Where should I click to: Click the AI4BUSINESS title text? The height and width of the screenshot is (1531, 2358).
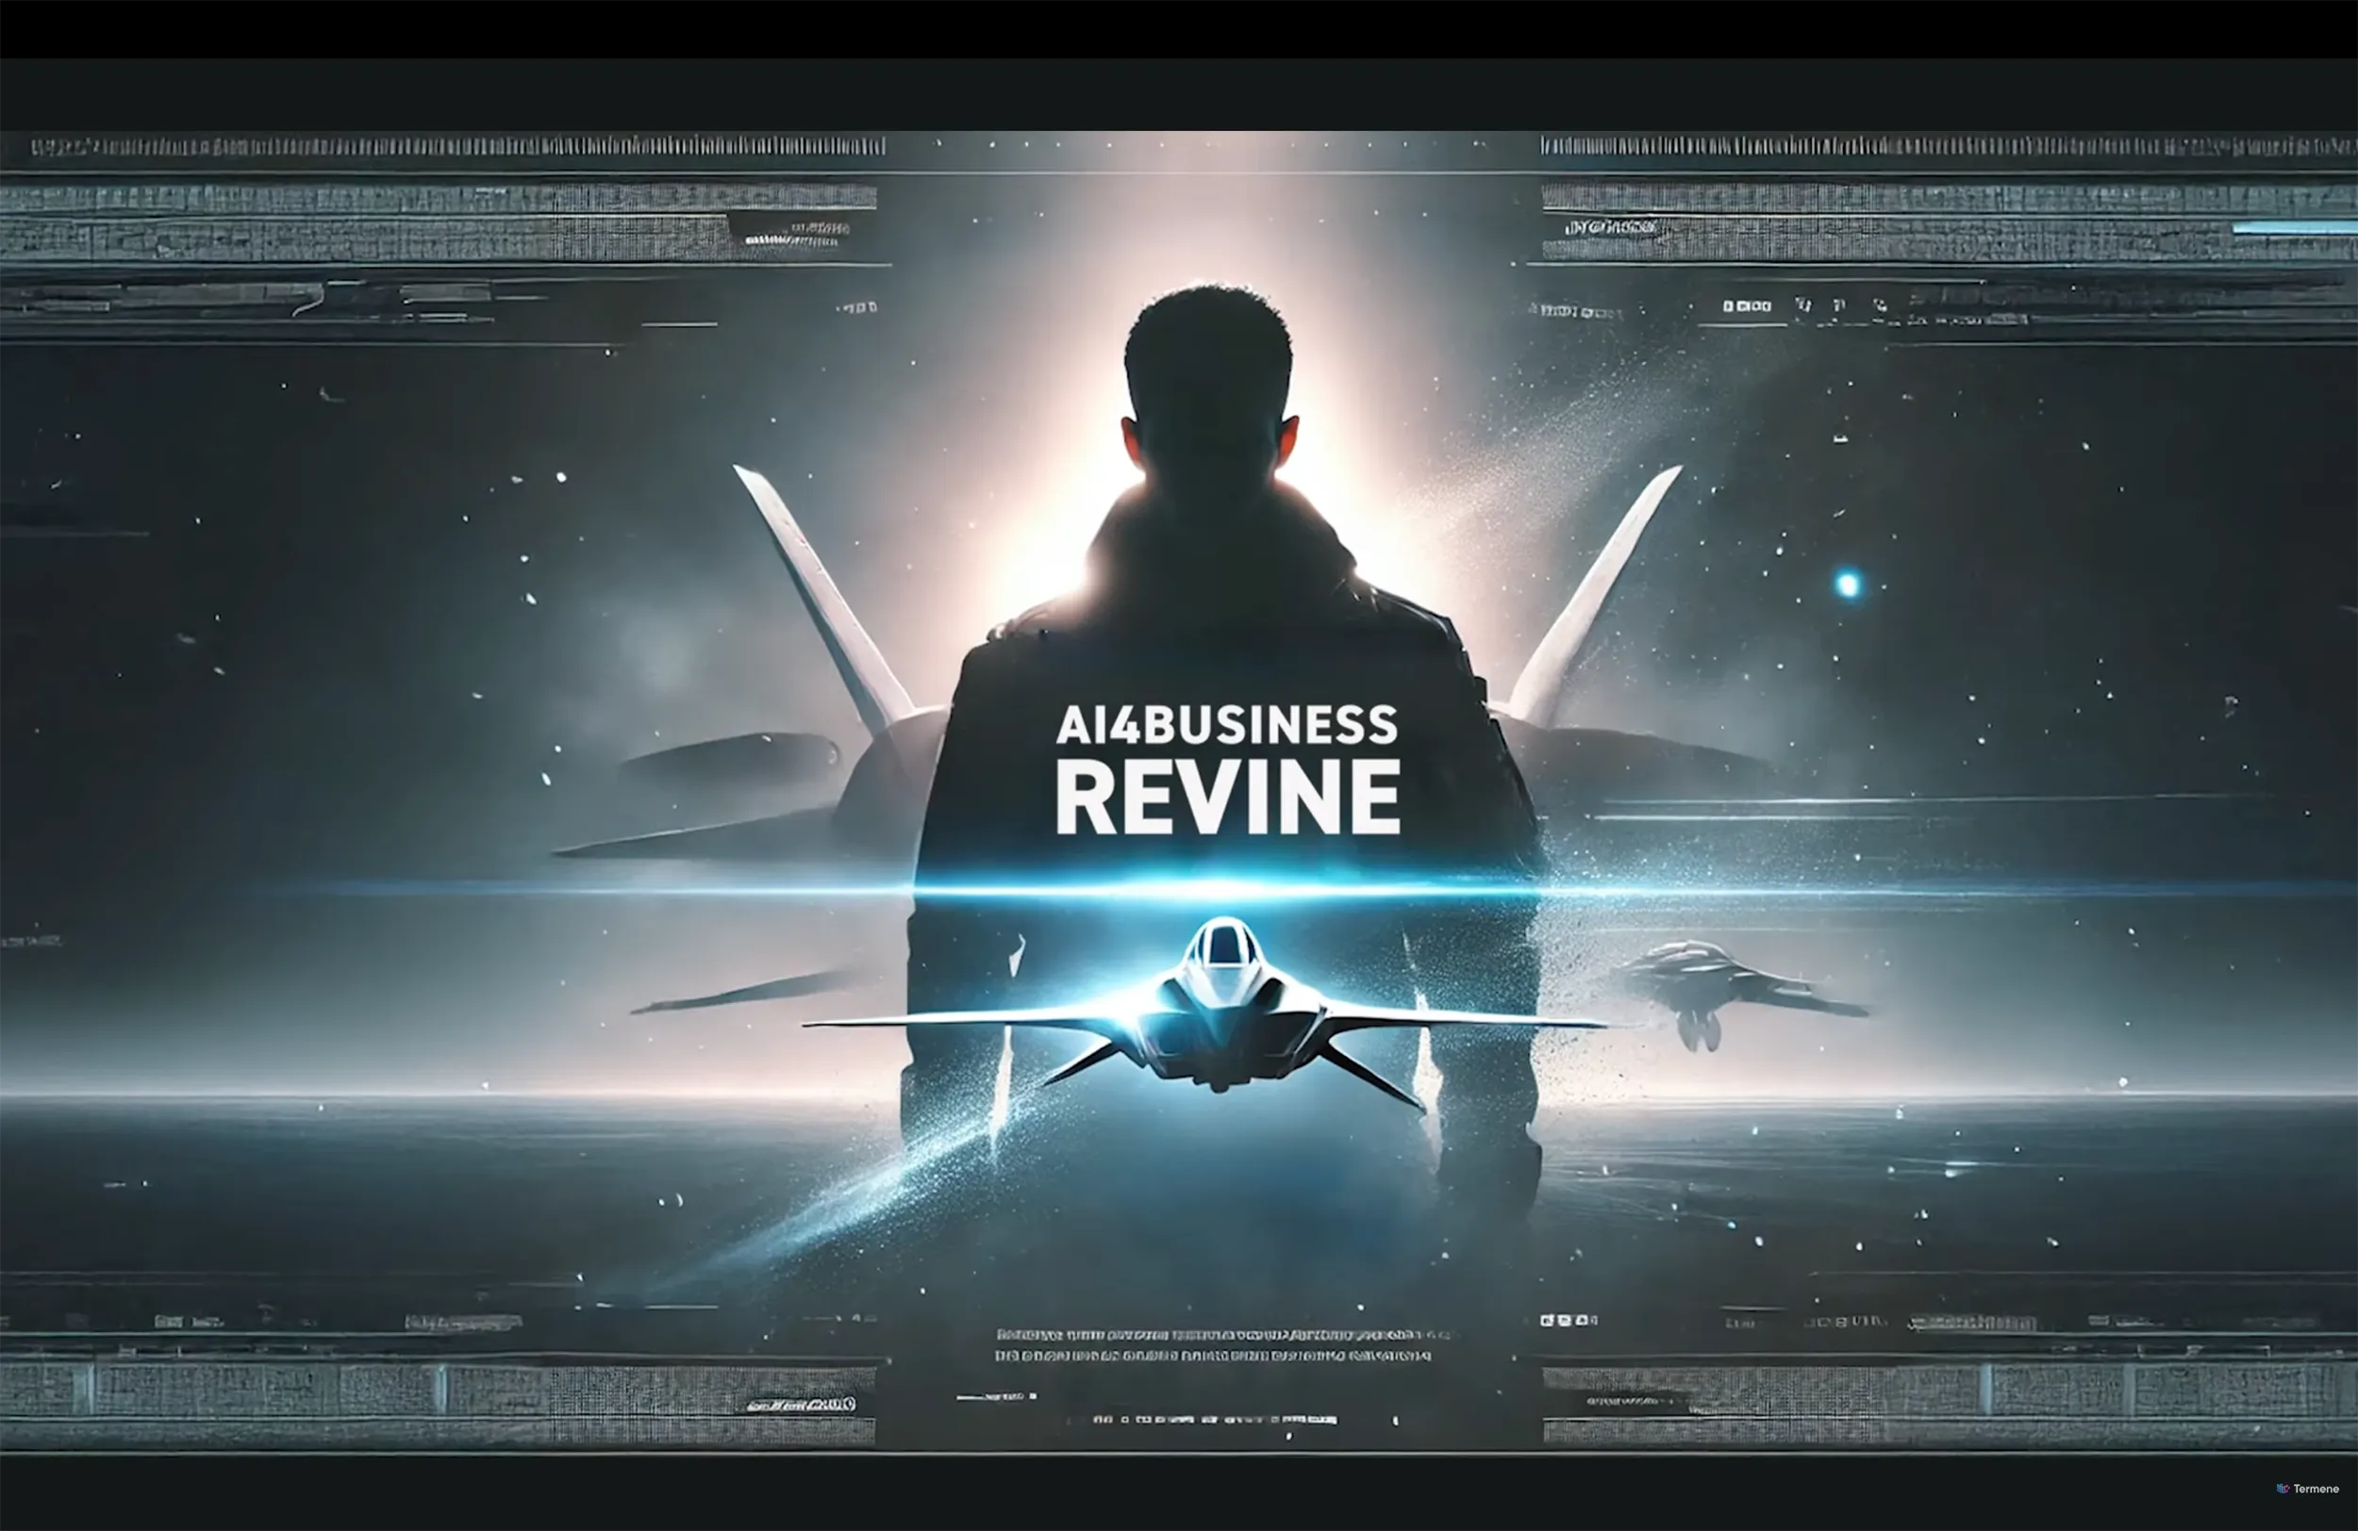[x=1226, y=726]
